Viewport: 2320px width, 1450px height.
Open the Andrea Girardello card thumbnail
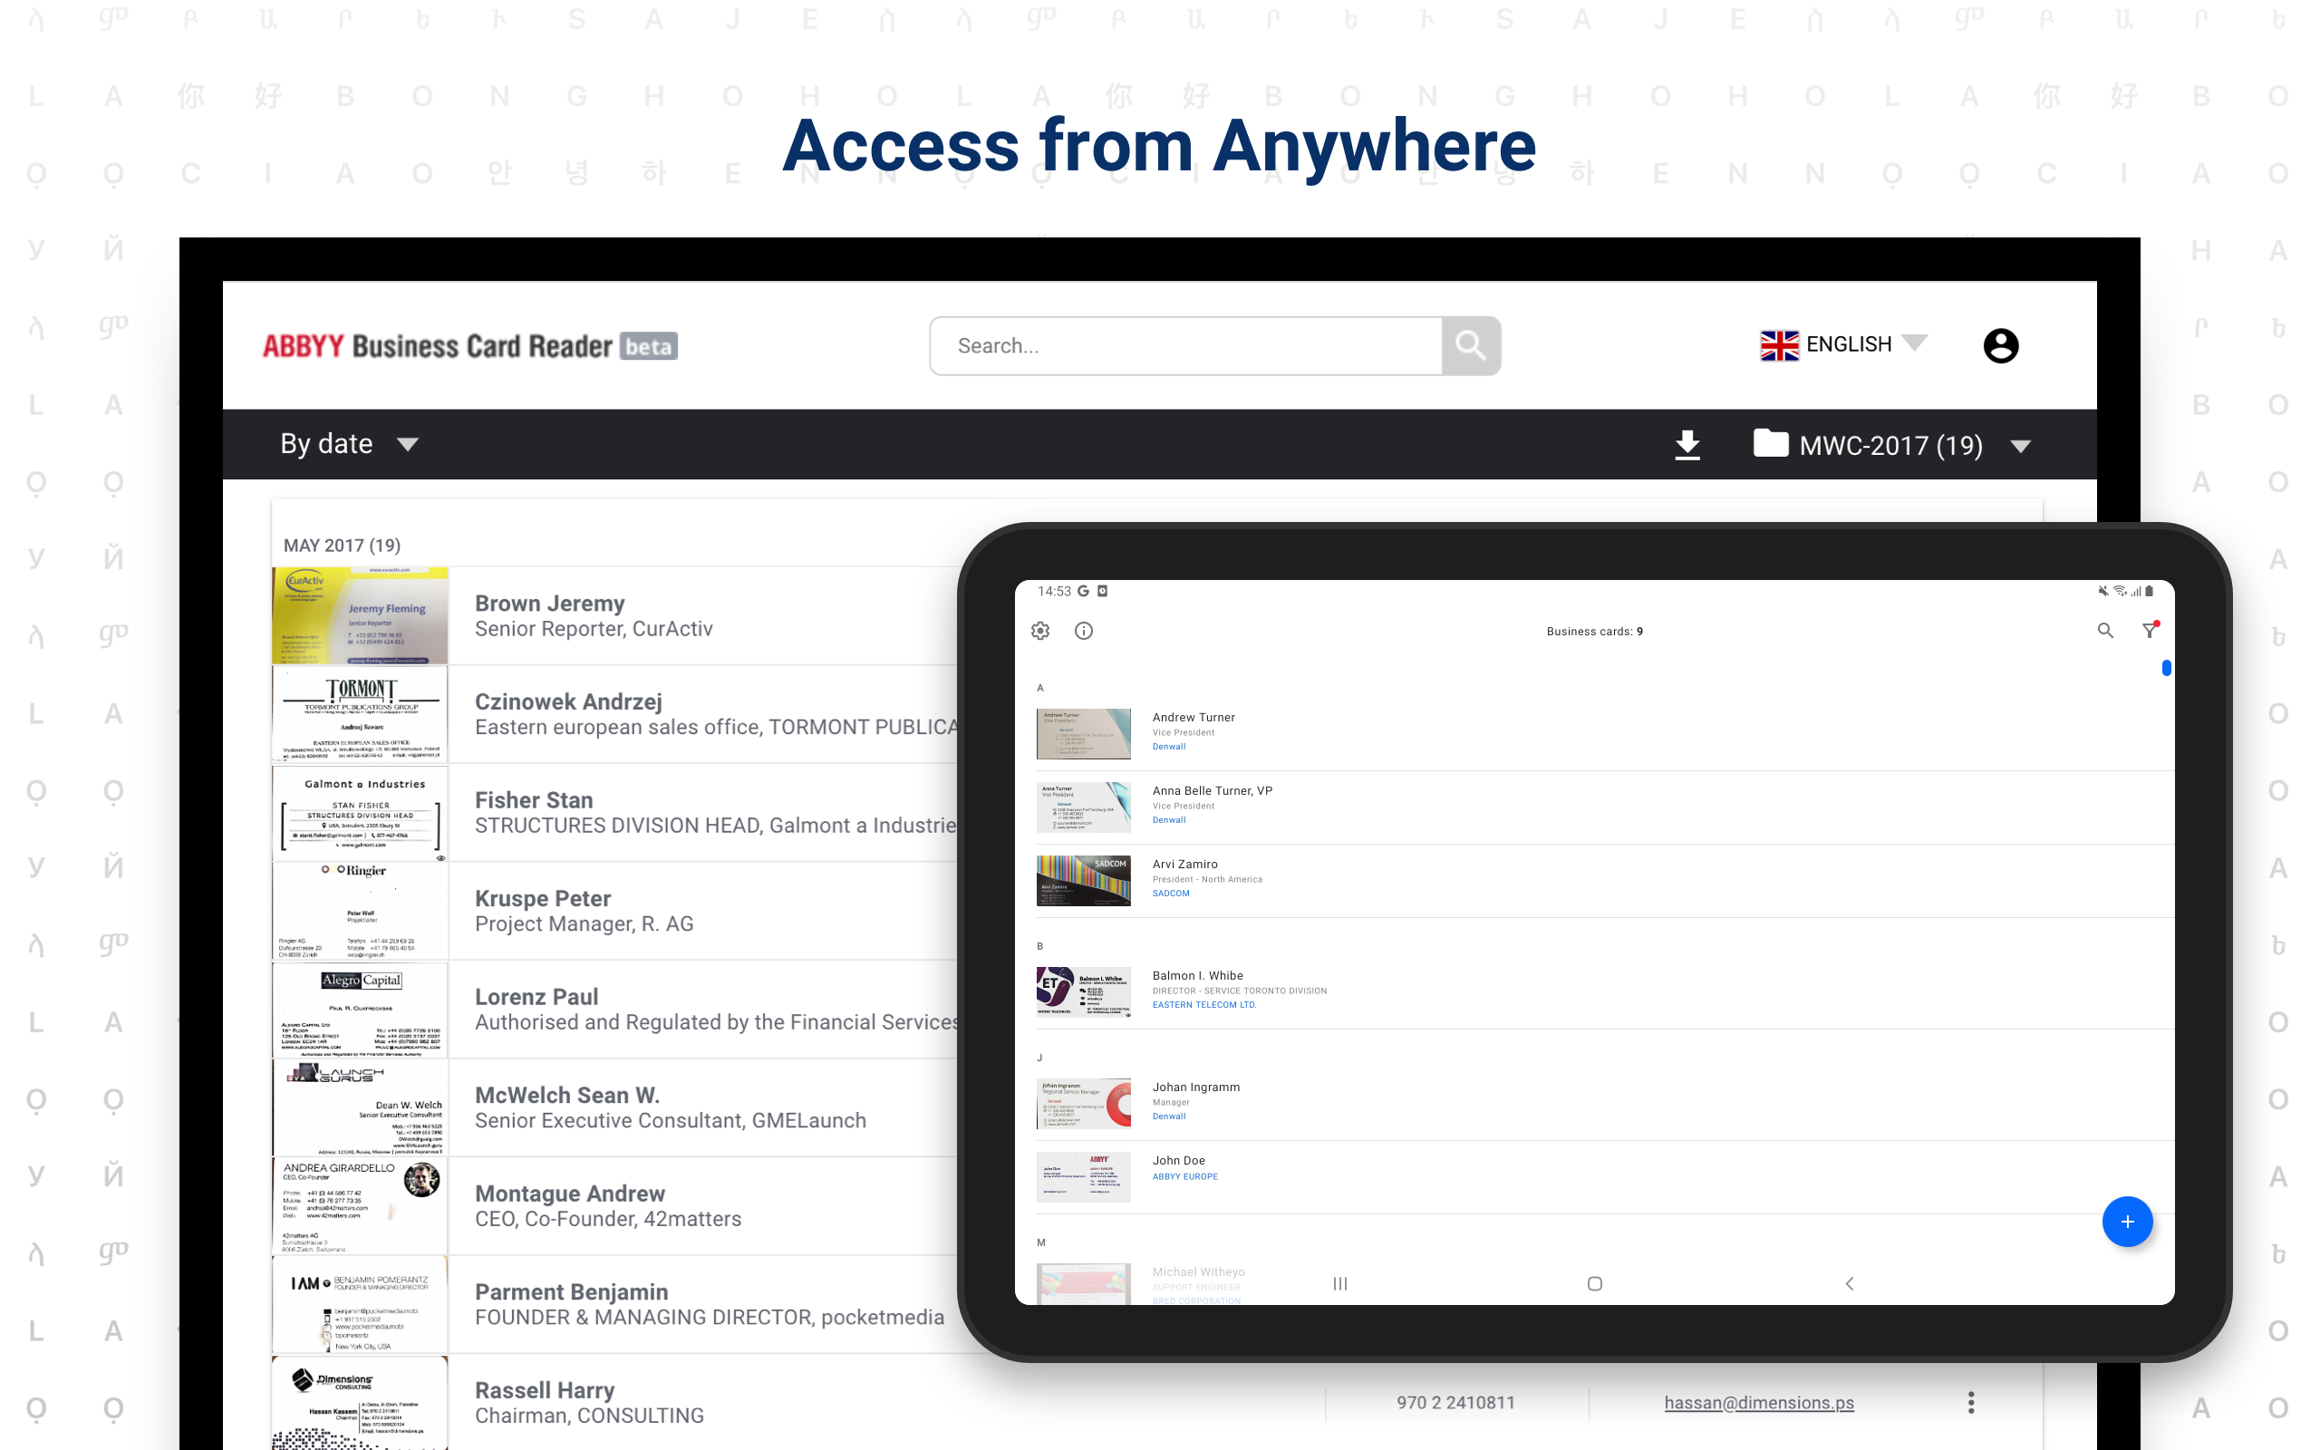[361, 1206]
